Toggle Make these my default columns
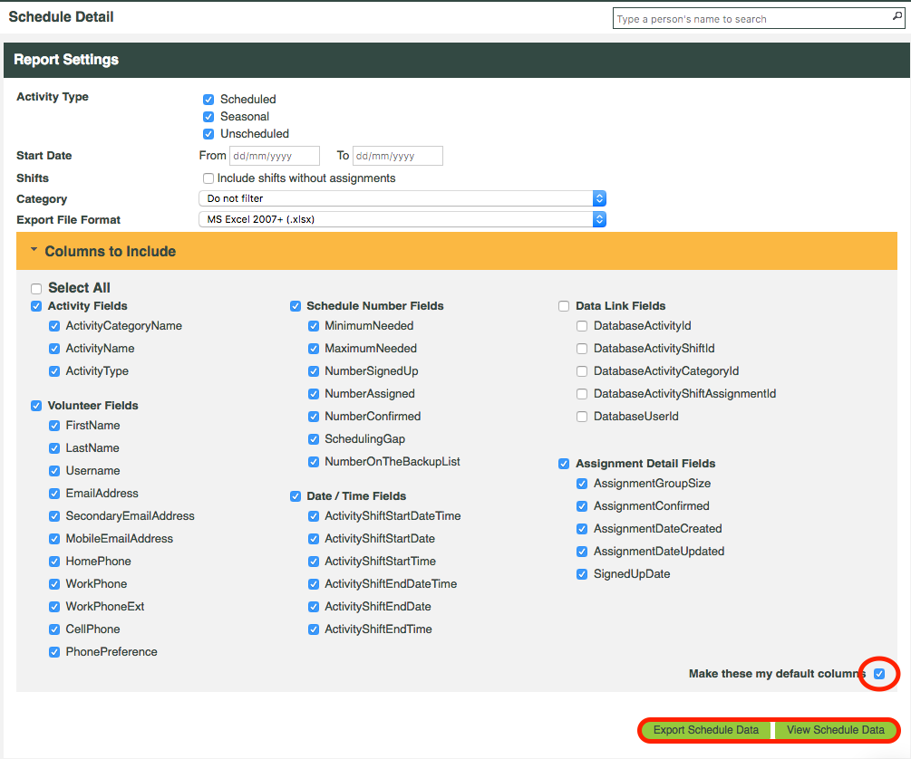 tap(879, 674)
